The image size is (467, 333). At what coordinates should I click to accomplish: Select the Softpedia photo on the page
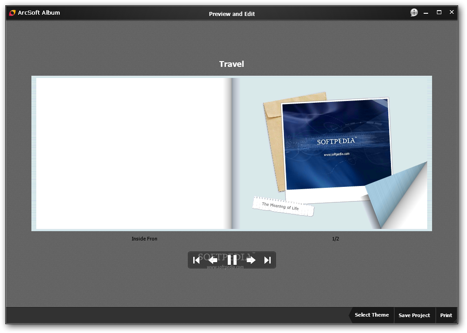337,145
